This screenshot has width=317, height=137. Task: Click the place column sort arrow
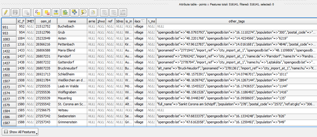point(143,21)
